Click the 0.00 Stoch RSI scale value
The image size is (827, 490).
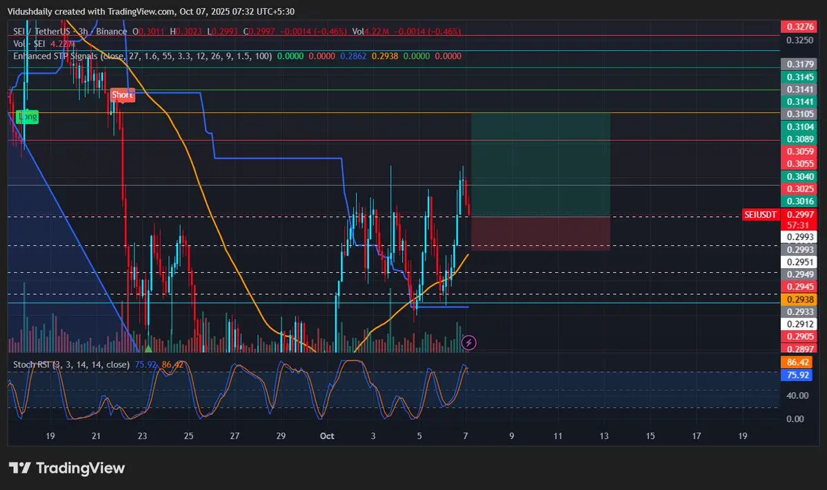click(x=795, y=419)
